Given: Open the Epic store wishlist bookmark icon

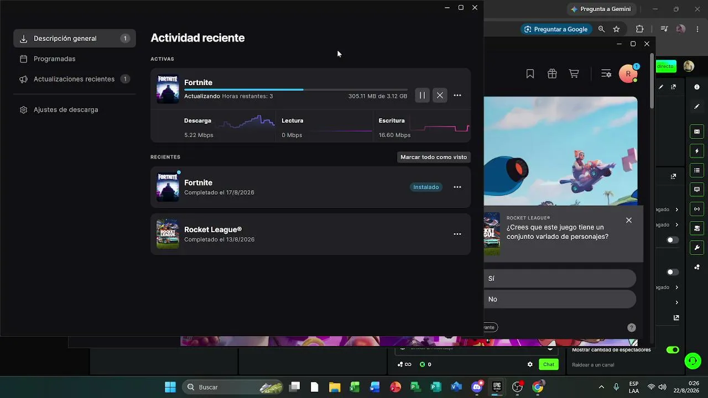Looking at the screenshot, I should pyautogui.click(x=530, y=74).
